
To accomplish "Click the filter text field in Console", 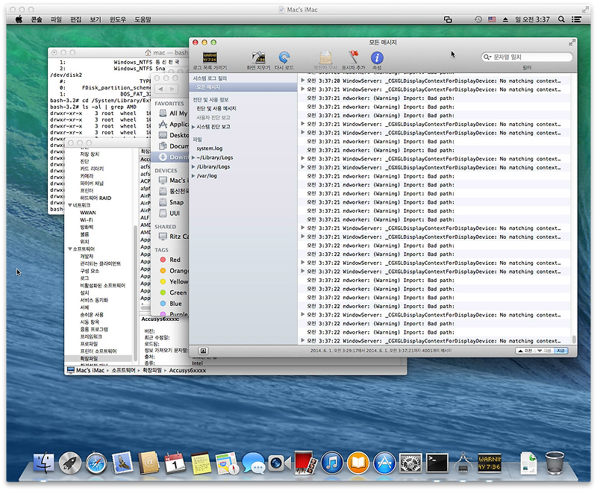I will [x=527, y=57].
